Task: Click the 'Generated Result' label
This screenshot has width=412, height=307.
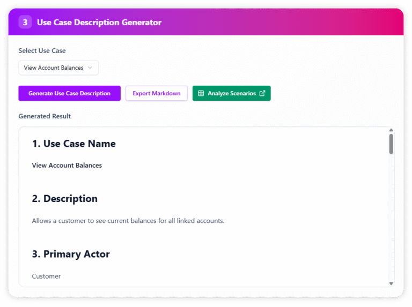Action: coord(45,116)
